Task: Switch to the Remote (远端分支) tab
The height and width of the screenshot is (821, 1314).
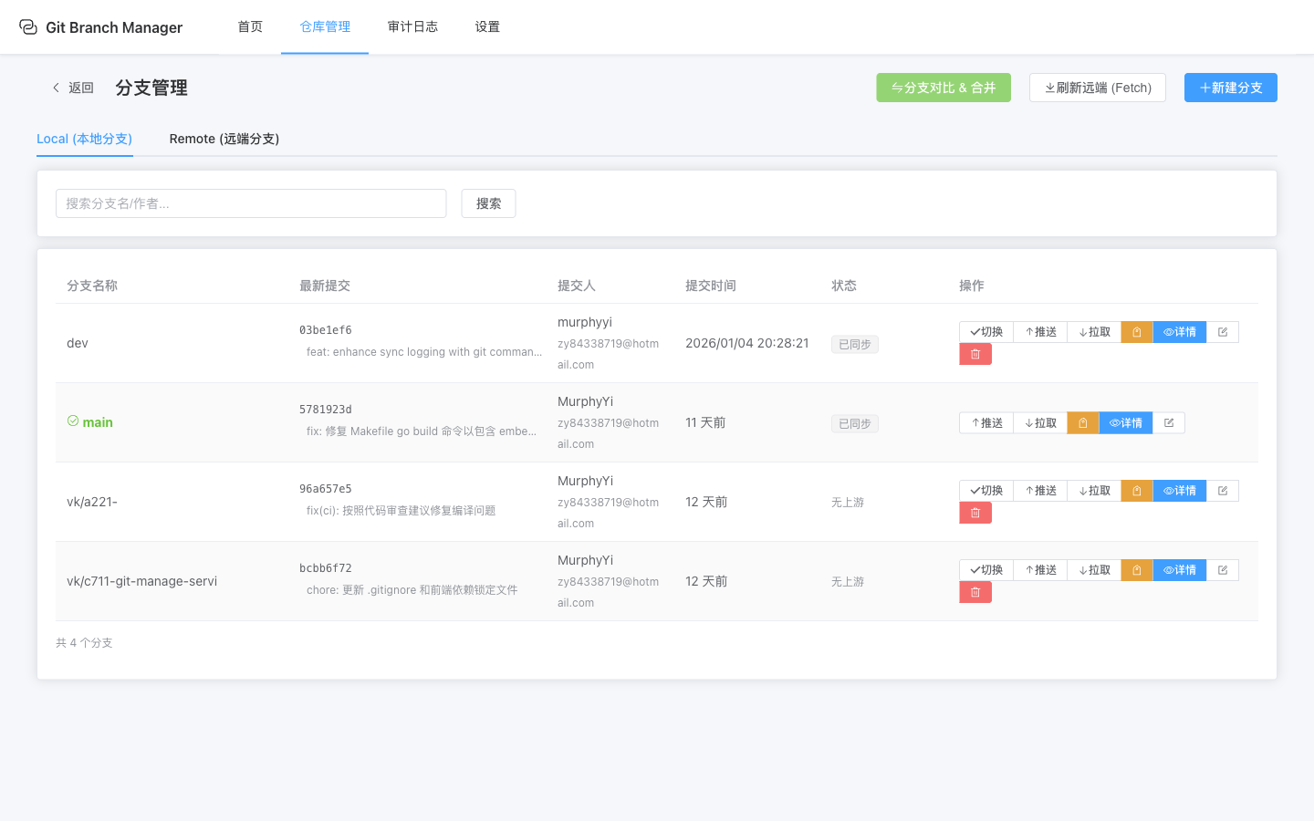Action: coord(224,139)
